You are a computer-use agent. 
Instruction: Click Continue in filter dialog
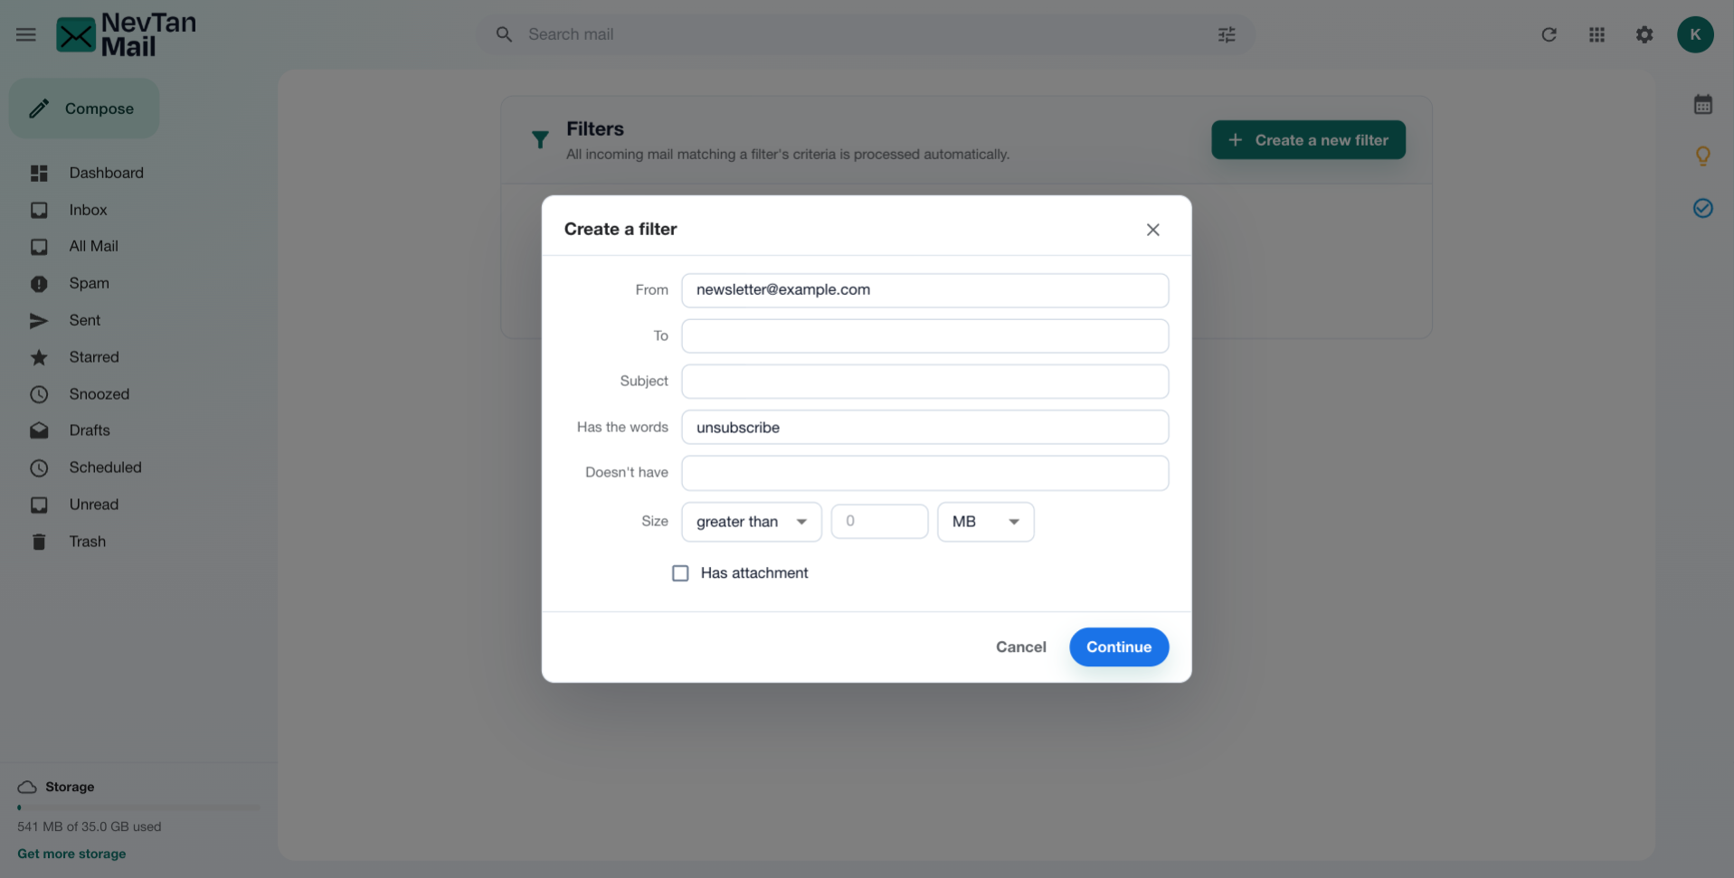pos(1119,647)
